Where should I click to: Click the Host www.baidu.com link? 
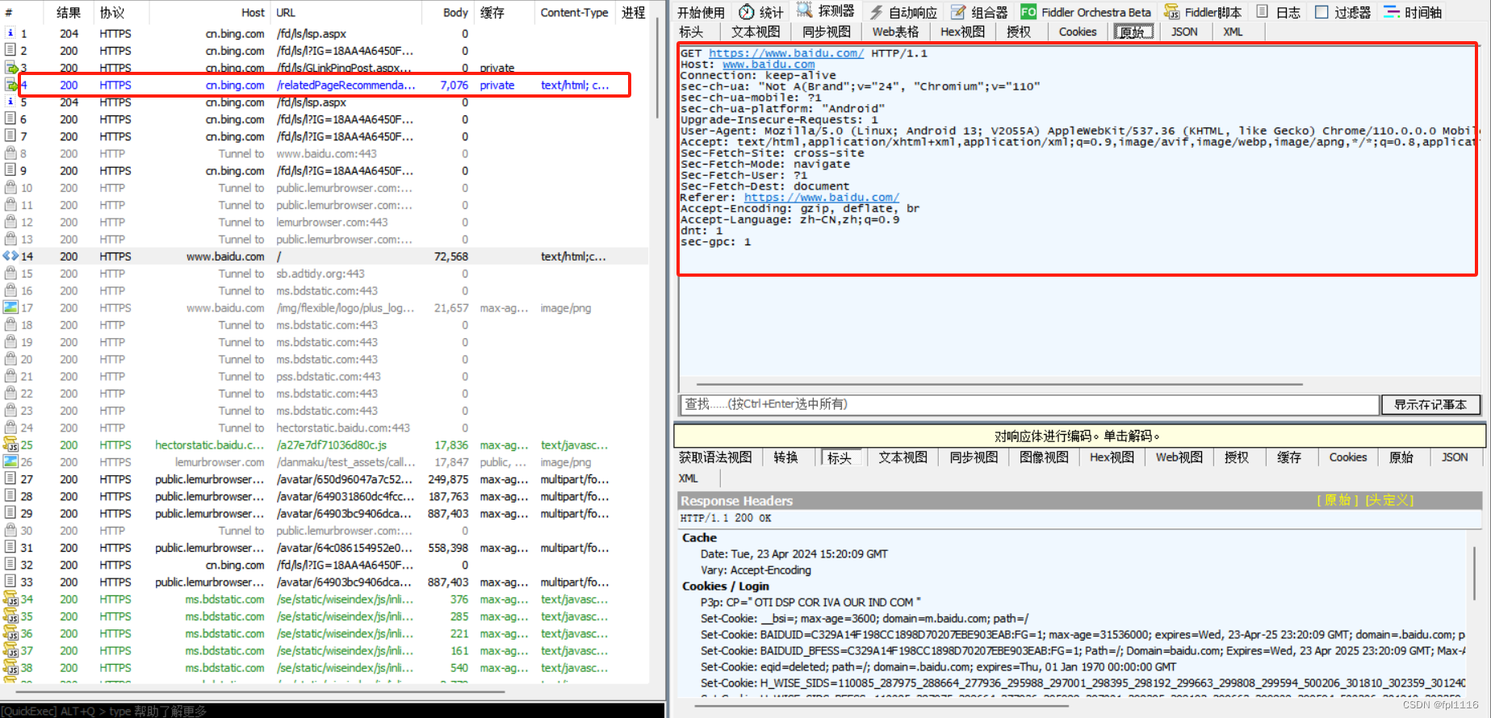tap(769, 65)
